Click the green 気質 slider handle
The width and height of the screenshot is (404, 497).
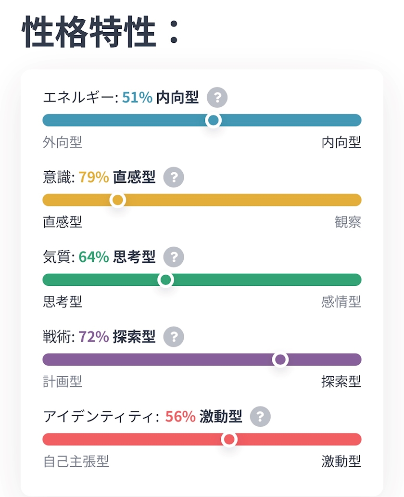point(166,280)
